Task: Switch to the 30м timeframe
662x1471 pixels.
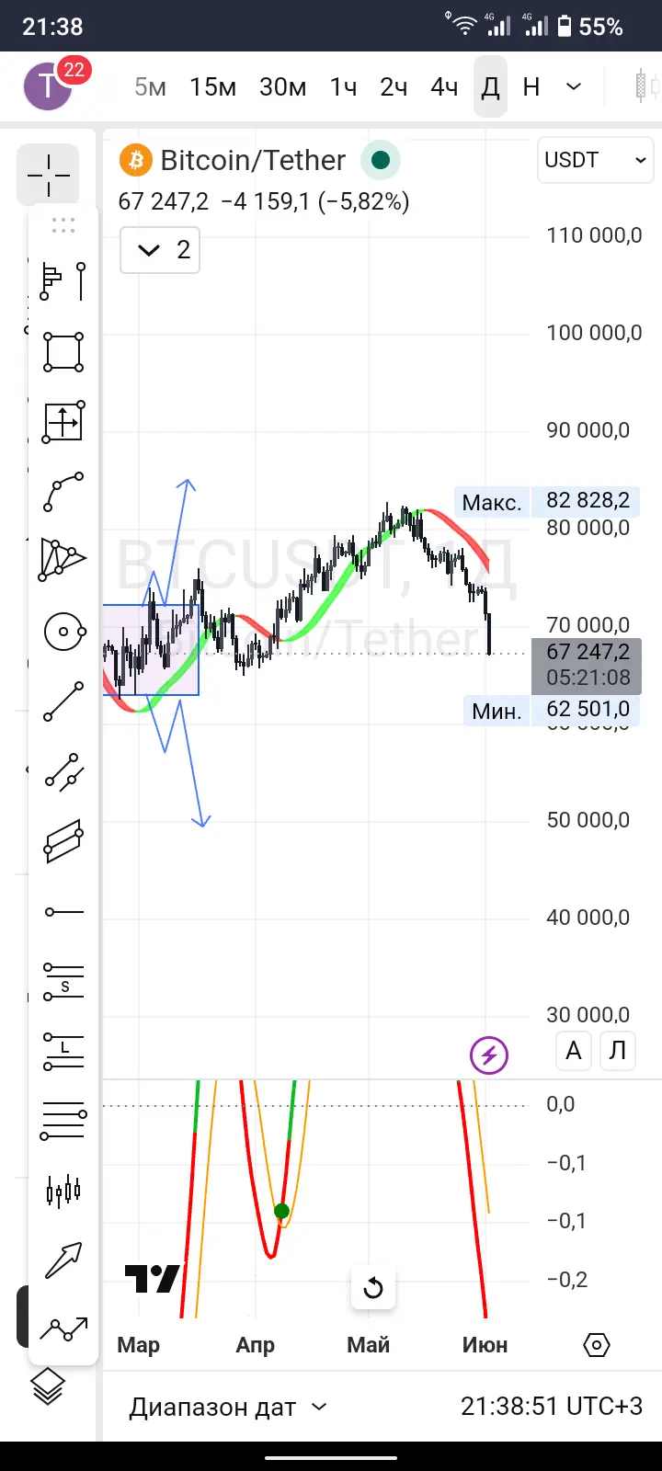Action: pyautogui.click(x=282, y=87)
